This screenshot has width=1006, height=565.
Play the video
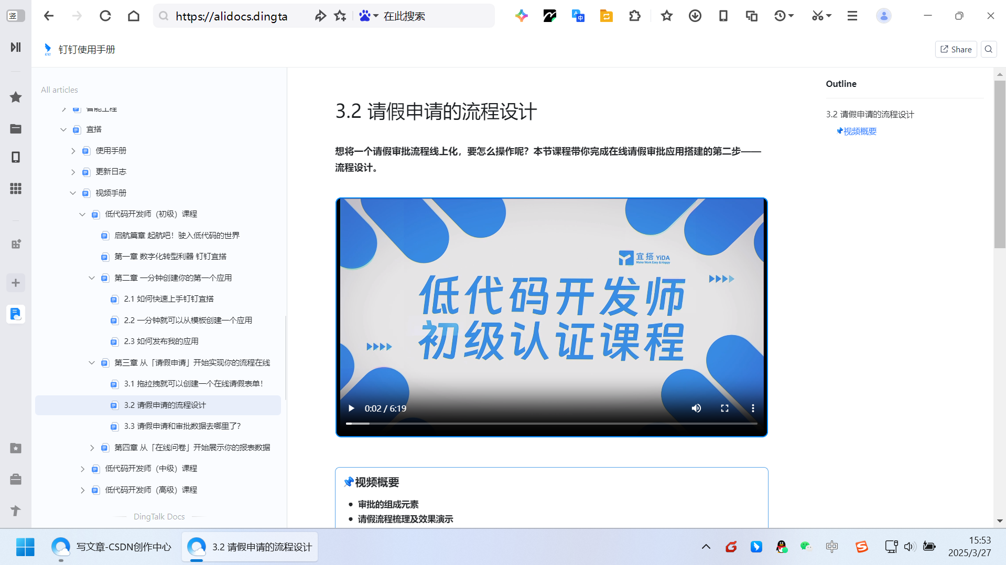[x=351, y=408]
